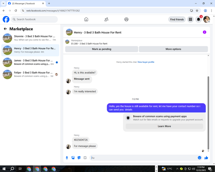
Task: Send a thumbs up like
Action: [206, 158]
